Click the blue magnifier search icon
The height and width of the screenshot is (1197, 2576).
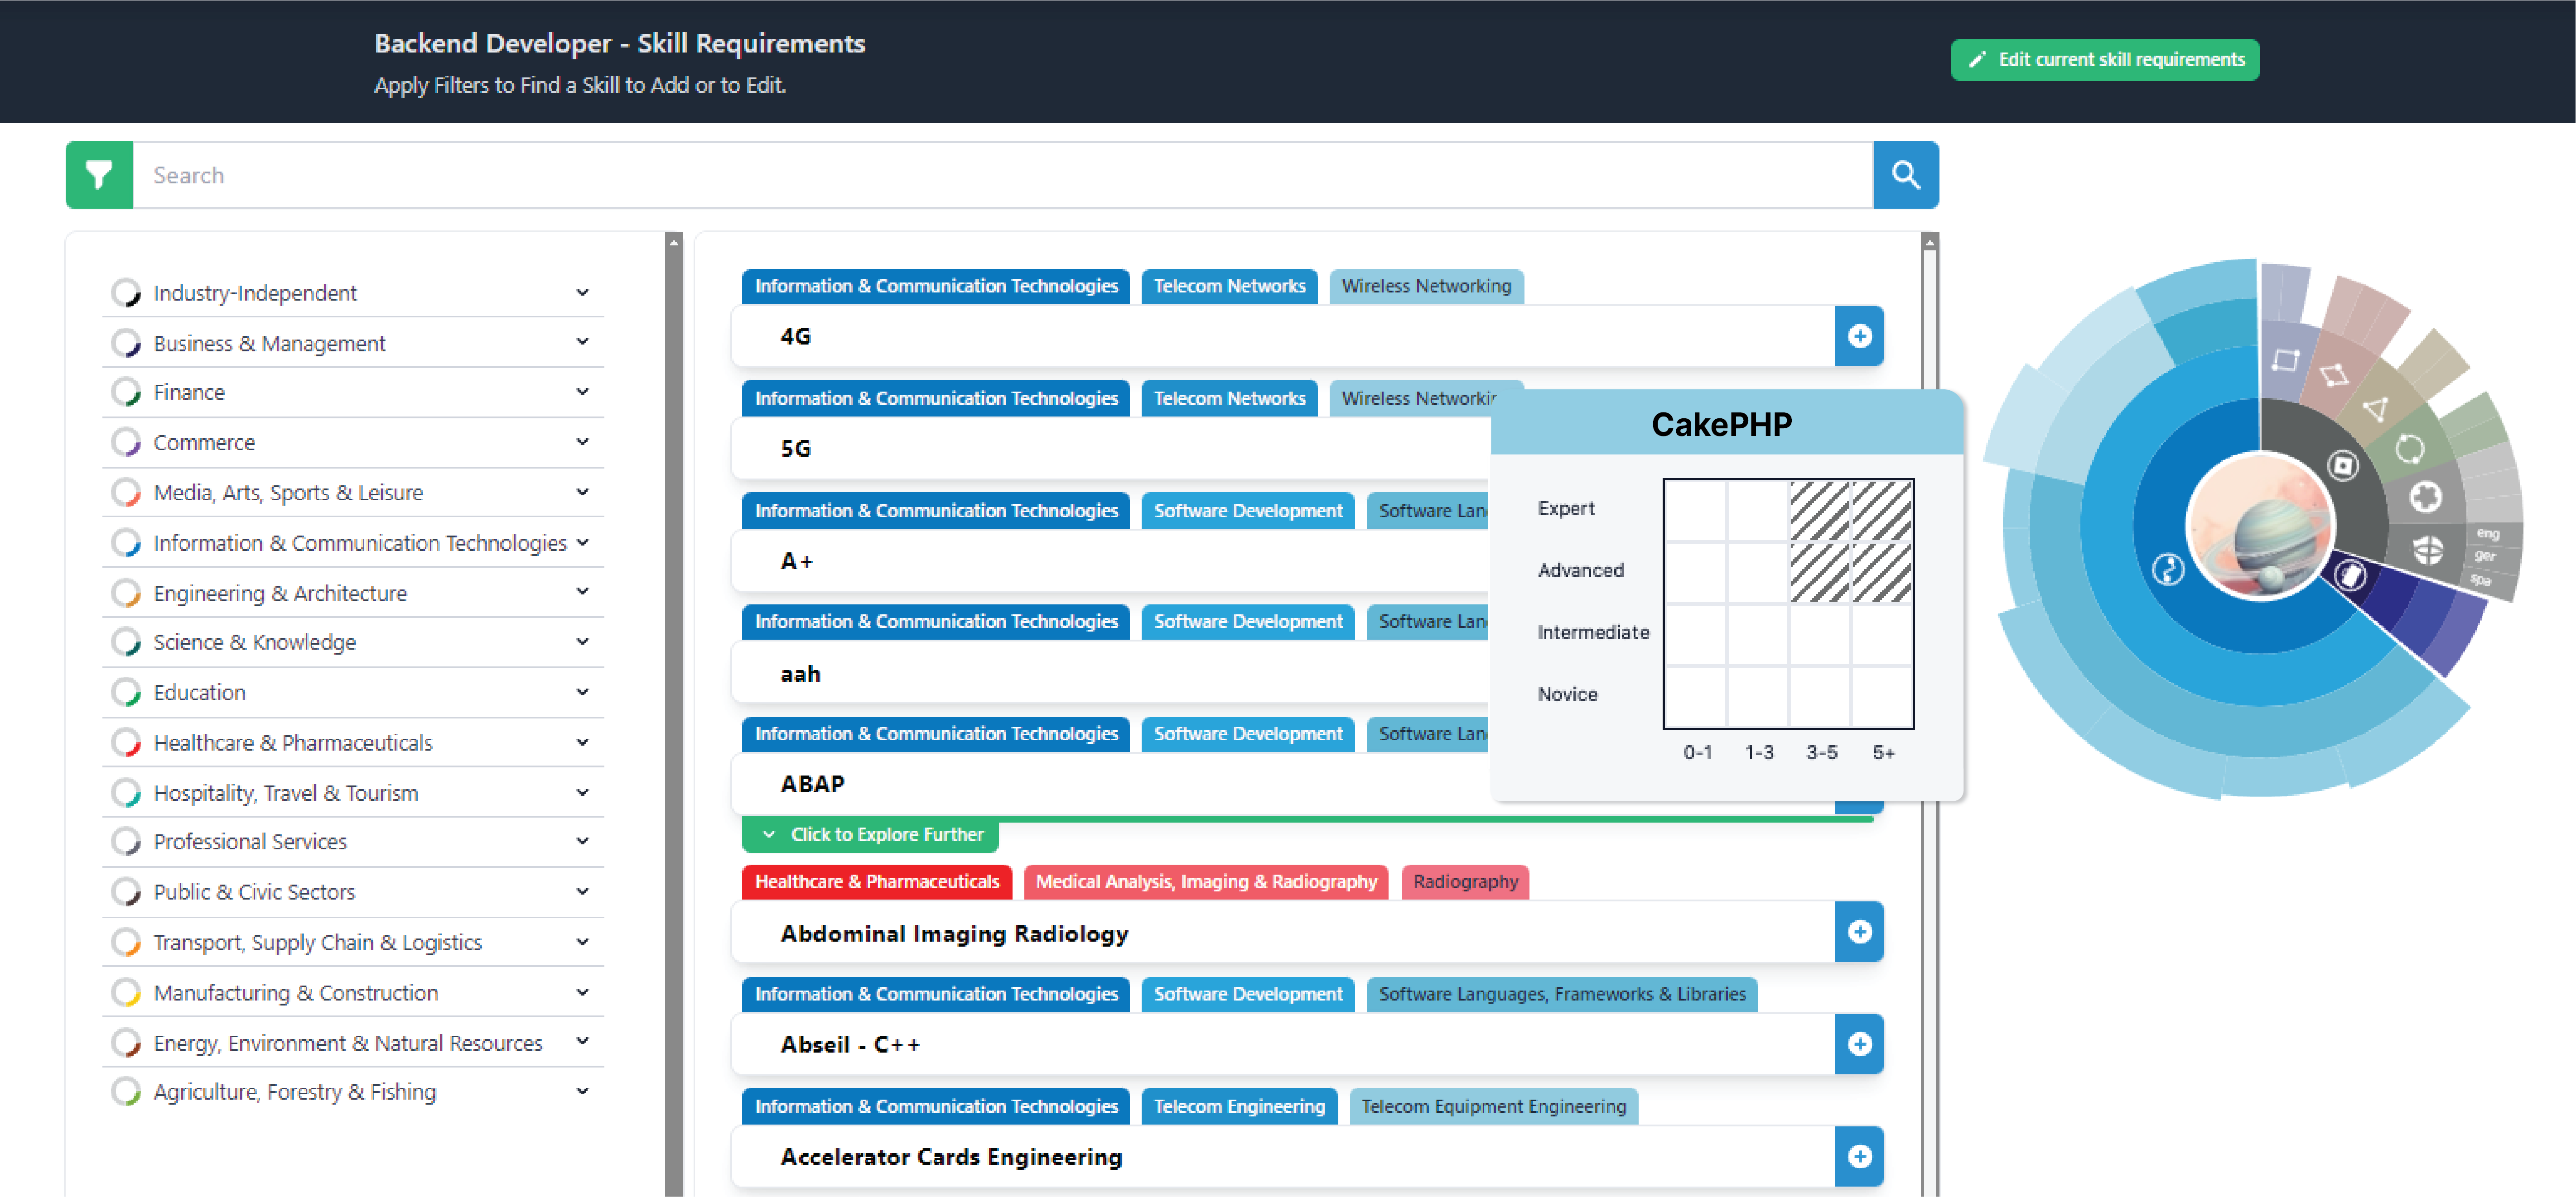[x=1906, y=175]
